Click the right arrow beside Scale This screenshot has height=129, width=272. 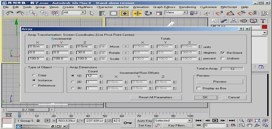(x=126, y=59)
